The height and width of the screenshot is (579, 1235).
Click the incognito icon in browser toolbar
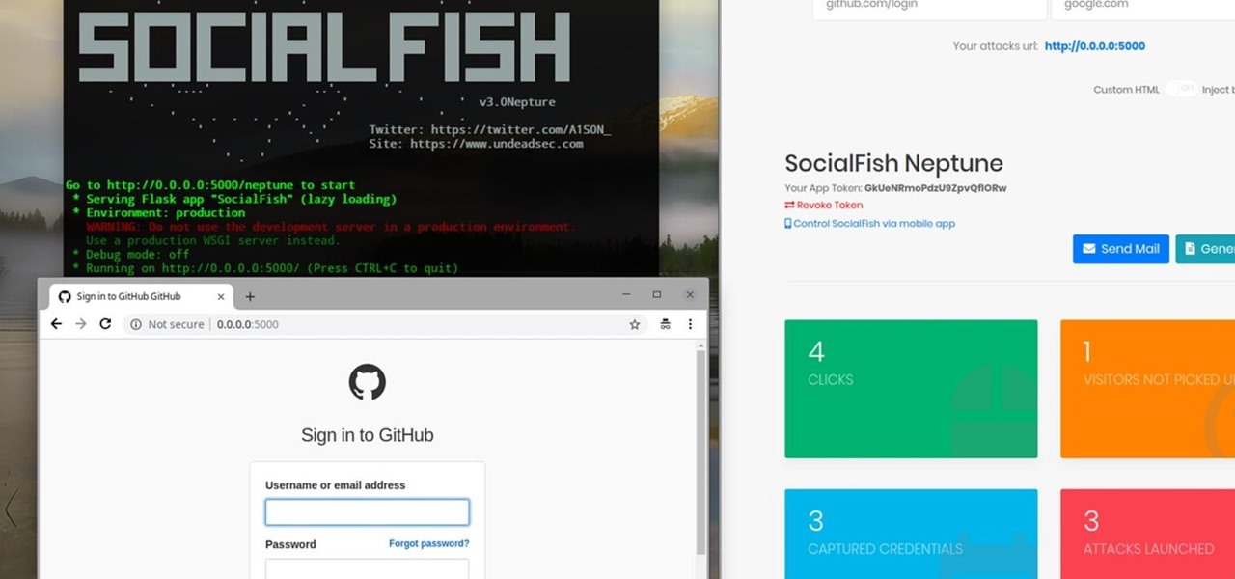pyautogui.click(x=665, y=324)
